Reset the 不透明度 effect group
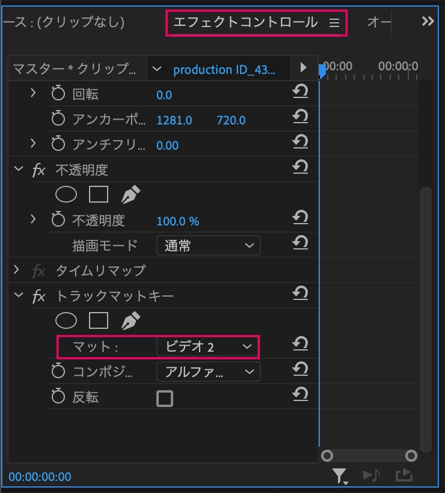Image resolution: width=445 pixels, height=493 pixels. [x=300, y=167]
